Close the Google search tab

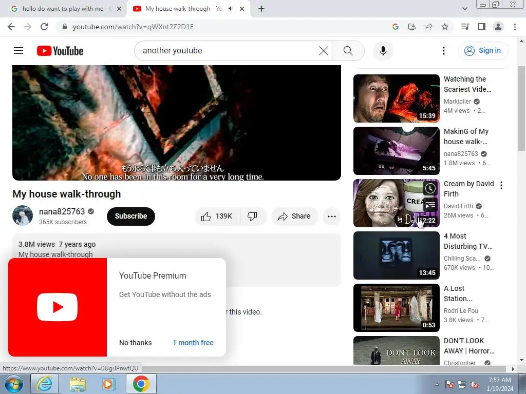click(119, 9)
